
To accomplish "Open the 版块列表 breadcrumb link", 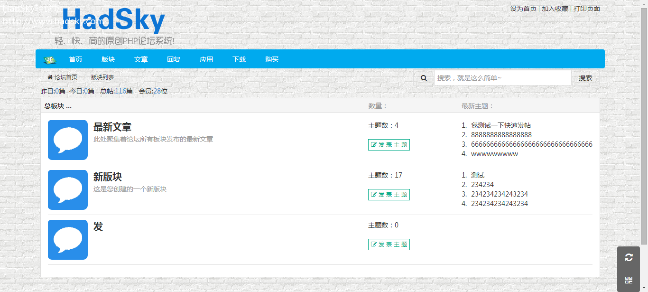I will [x=102, y=77].
